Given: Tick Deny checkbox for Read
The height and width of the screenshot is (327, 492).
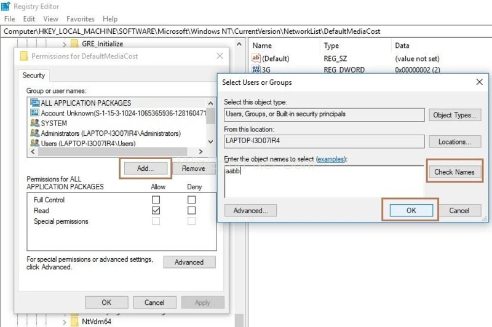Looking at the screenshot, I should [191, 210].
